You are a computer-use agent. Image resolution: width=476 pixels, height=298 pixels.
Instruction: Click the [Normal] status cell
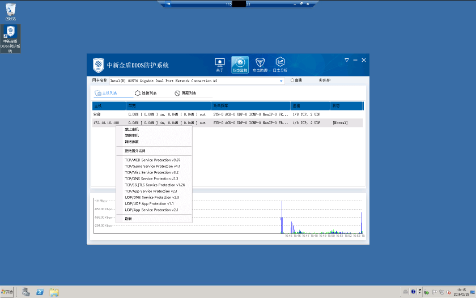pyautogui.click(x=341, y=123)
